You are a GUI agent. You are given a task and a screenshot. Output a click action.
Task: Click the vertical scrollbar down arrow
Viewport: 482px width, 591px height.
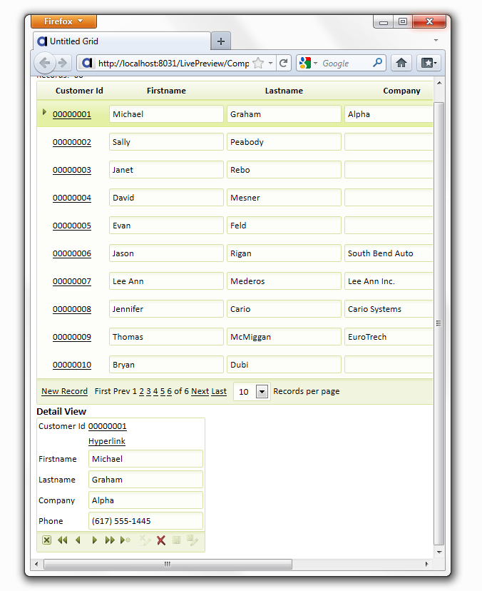(439, 552)
